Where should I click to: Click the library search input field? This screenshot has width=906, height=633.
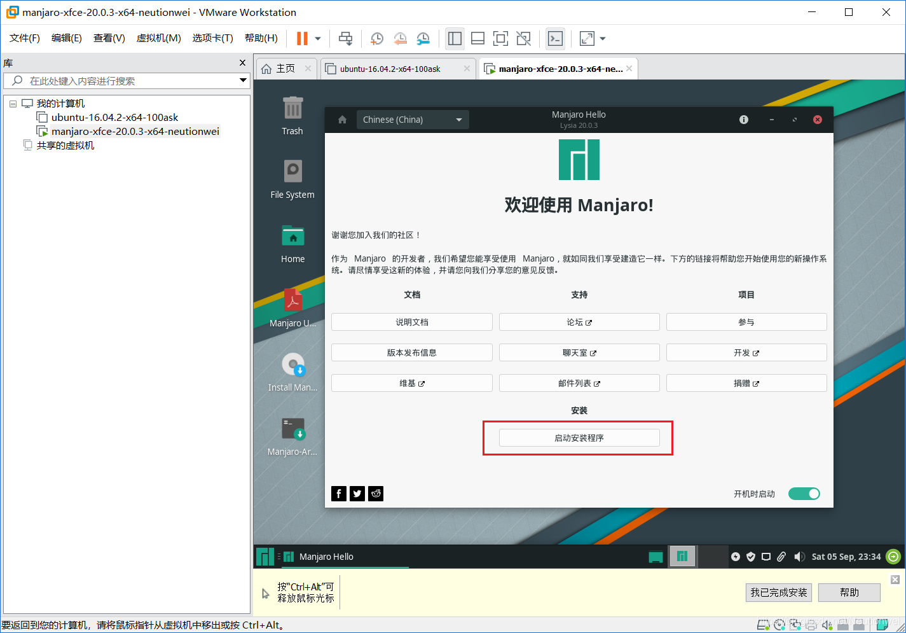pos(127,81)
